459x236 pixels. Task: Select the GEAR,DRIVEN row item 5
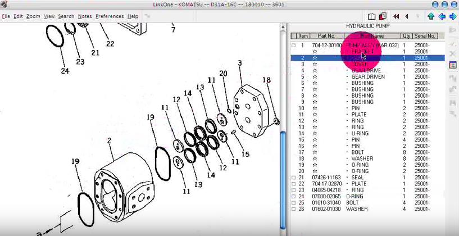pyautogui.click(x=367, y=77)
